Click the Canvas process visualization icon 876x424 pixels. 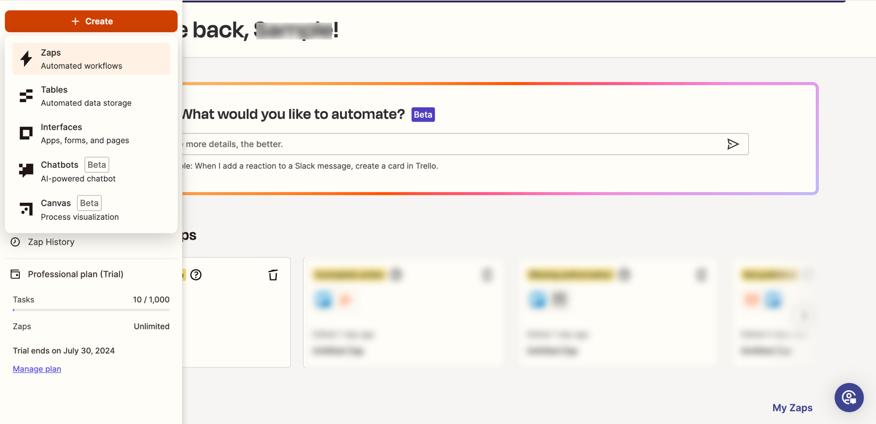tap(26, 209)
